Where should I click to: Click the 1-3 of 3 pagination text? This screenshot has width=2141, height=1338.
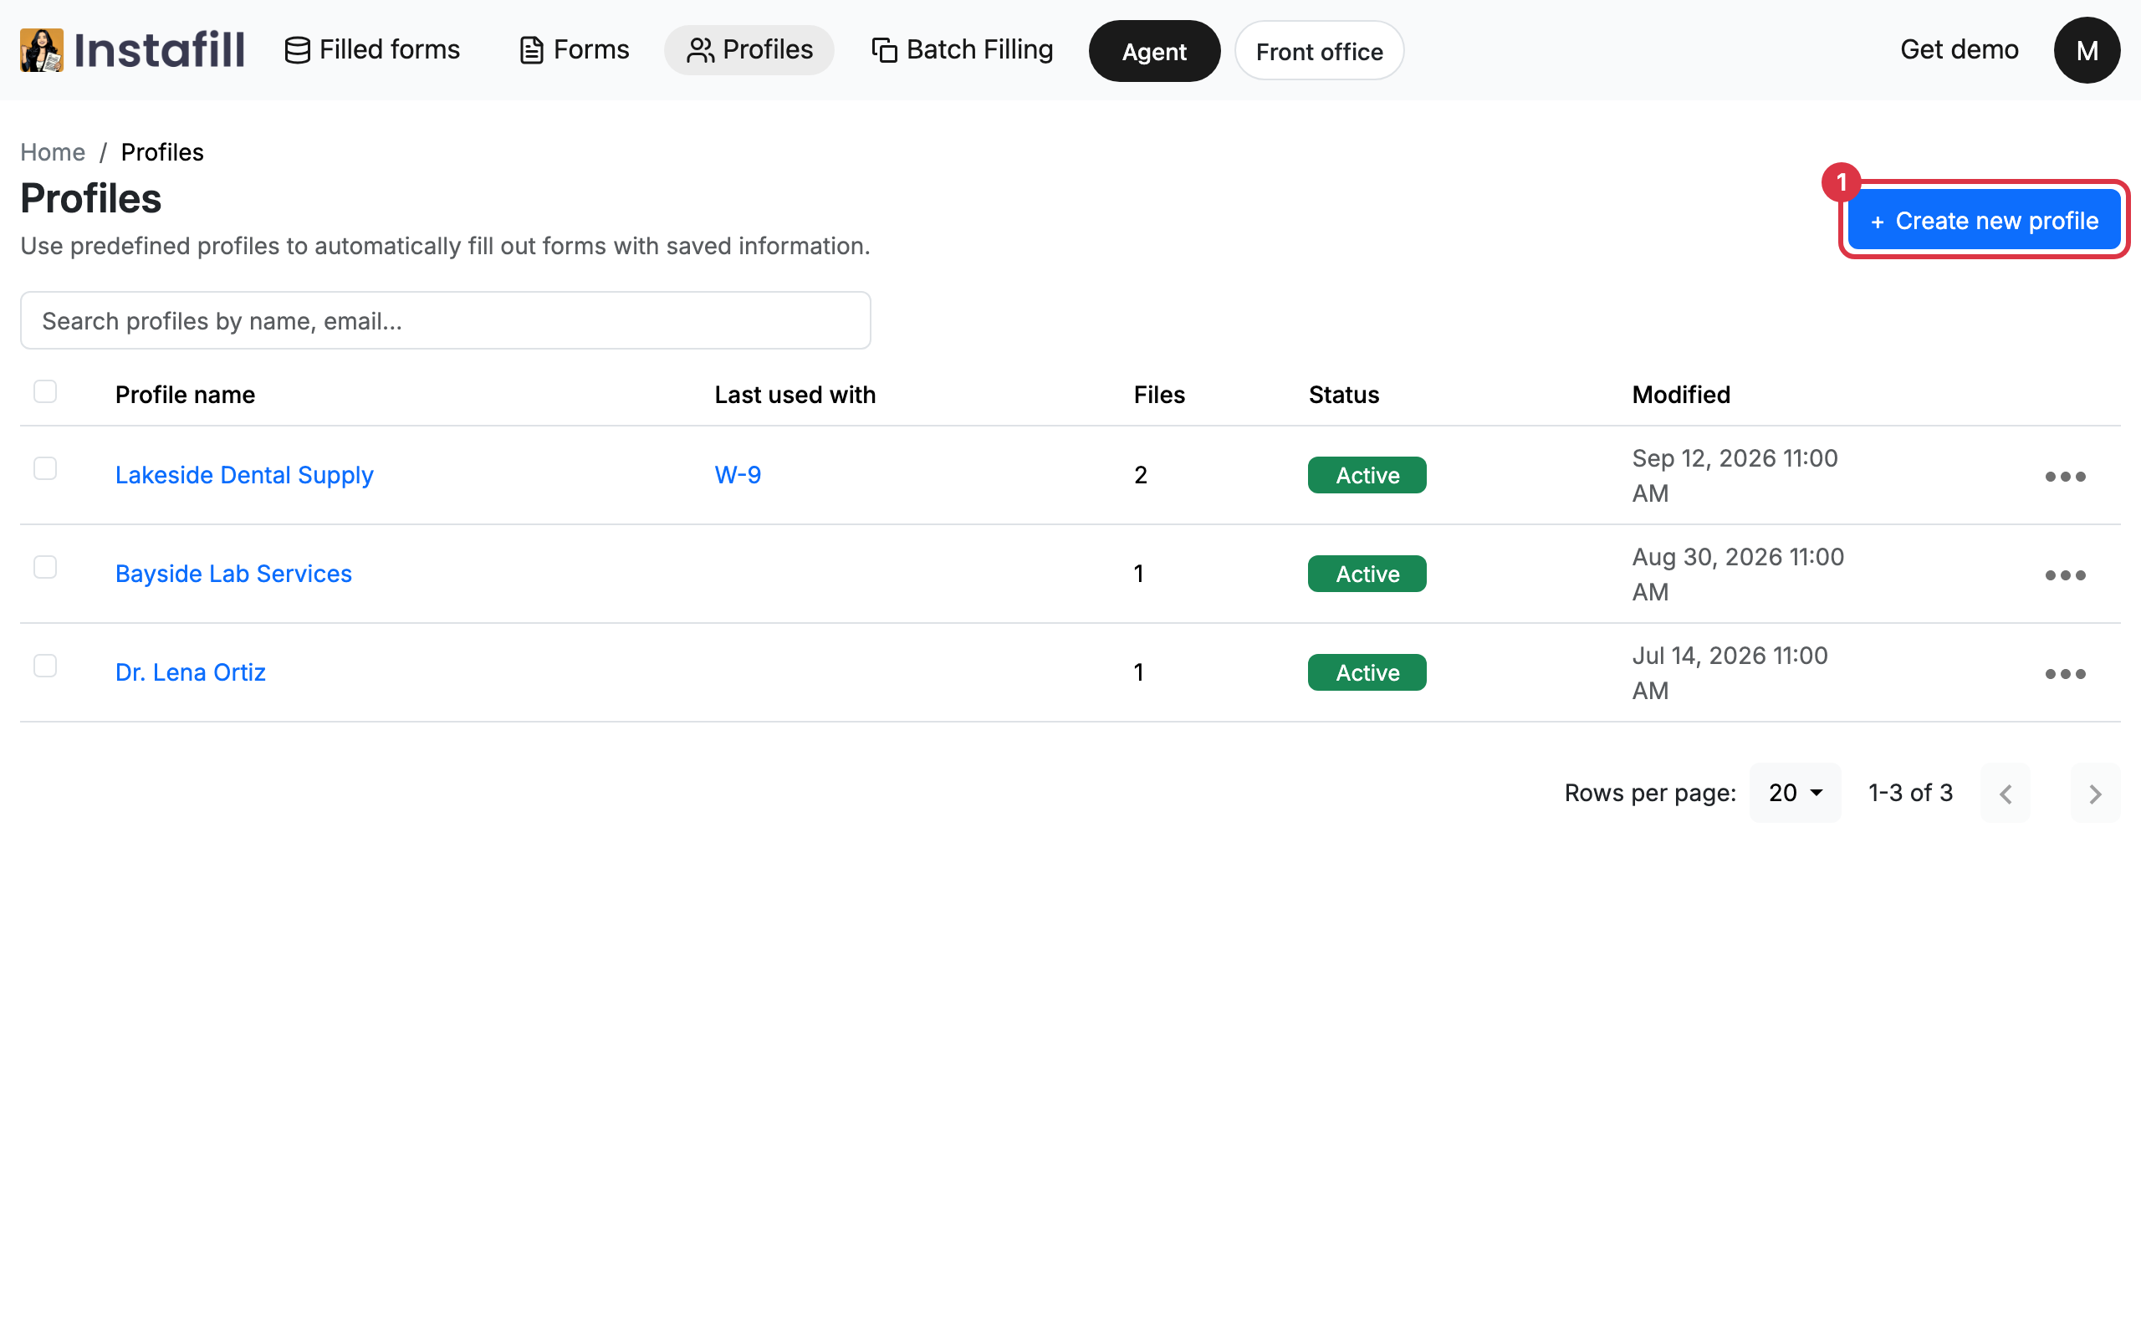point(1910,793)
